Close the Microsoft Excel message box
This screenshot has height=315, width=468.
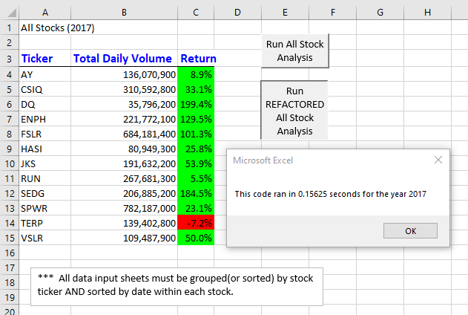tap(438, 160)
